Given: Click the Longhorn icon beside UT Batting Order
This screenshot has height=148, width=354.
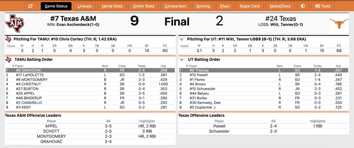Looking at the screenshot, I should coord(182,60).
